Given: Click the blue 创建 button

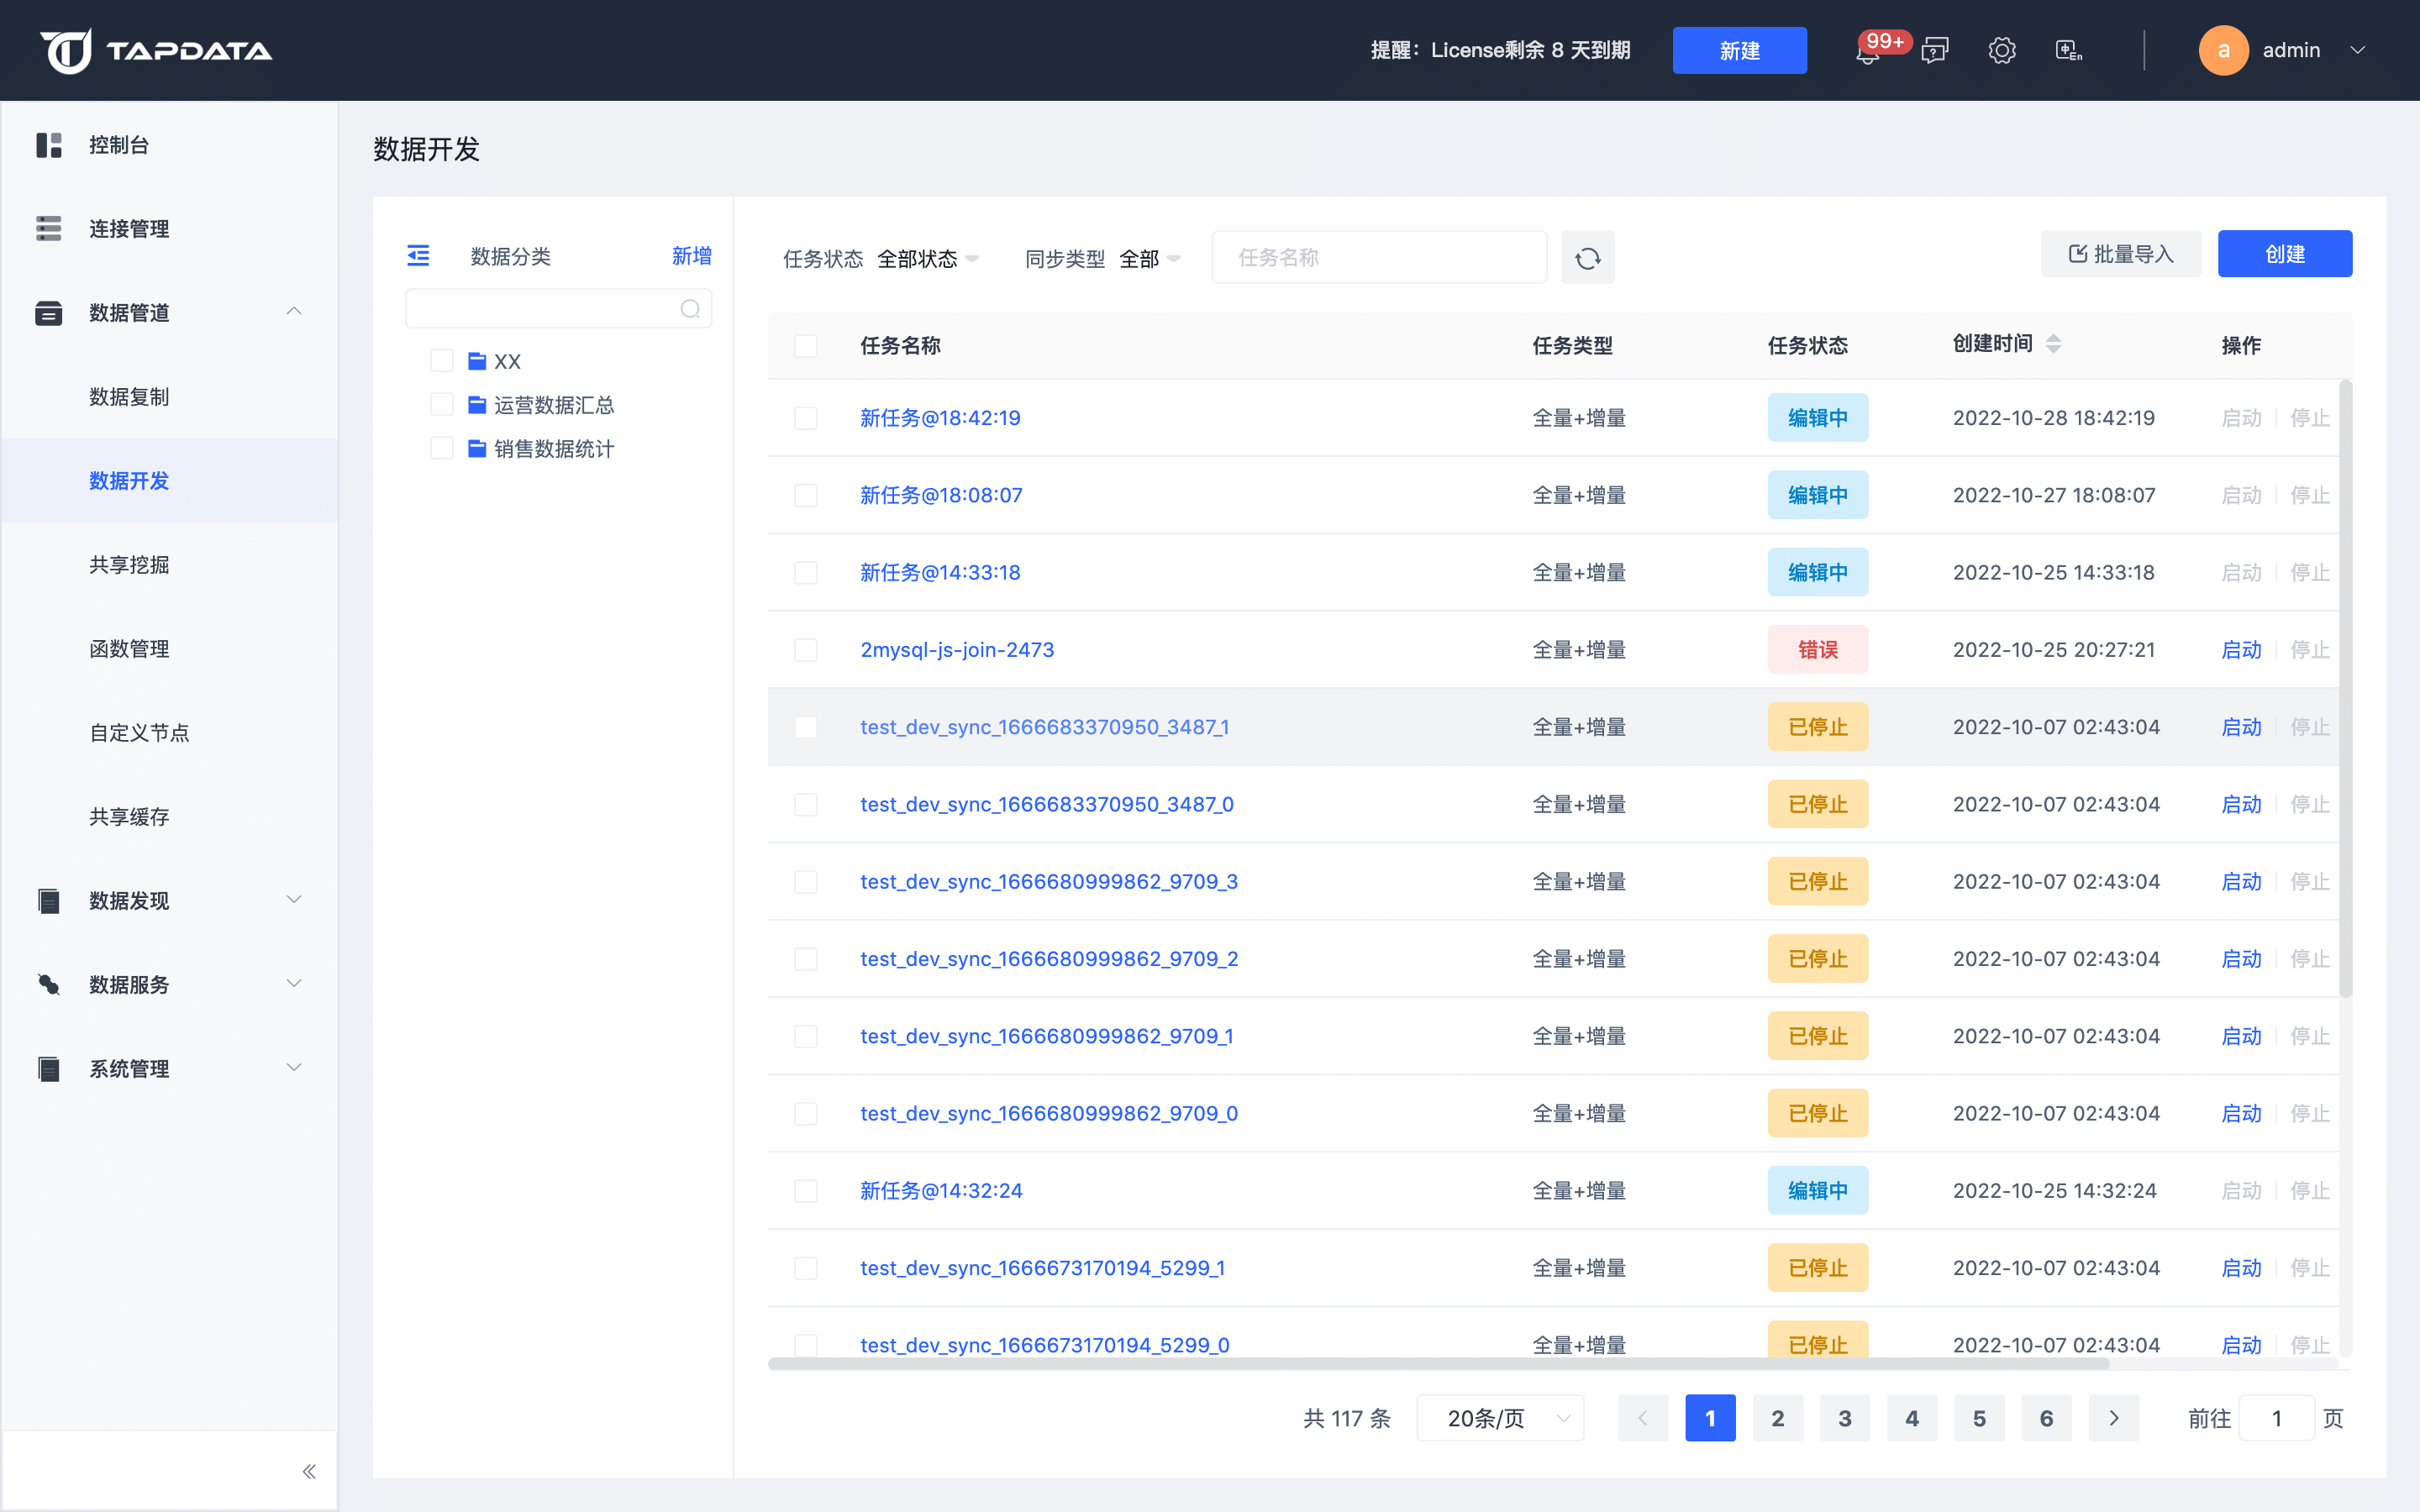Looking at the screenshot, I should (2284, 254).
